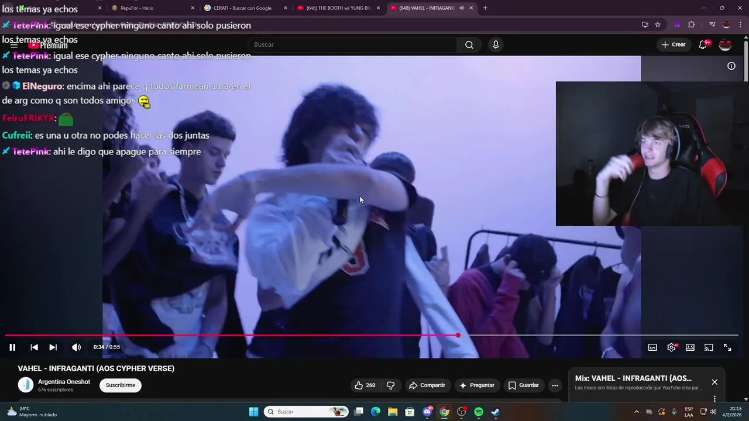749x421 pixels.
Task: Open the Argentina Oneshot channel link
Action: 64,382
